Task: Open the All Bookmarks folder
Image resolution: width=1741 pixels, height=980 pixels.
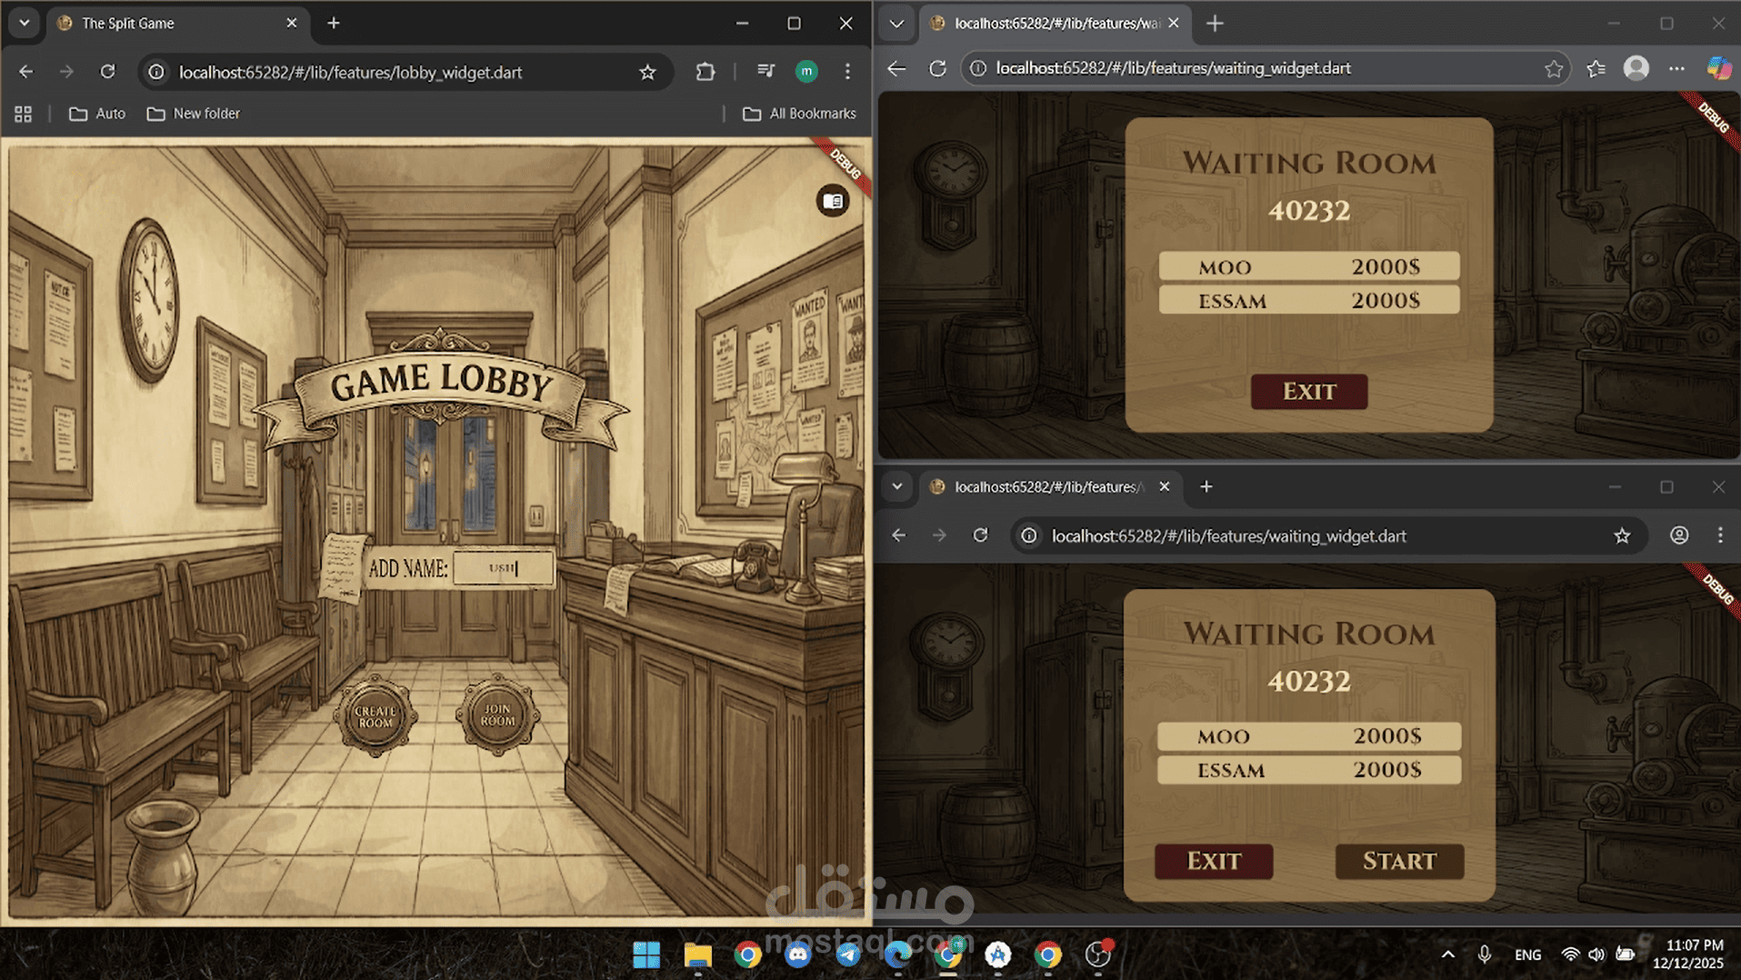Action: 799,114
